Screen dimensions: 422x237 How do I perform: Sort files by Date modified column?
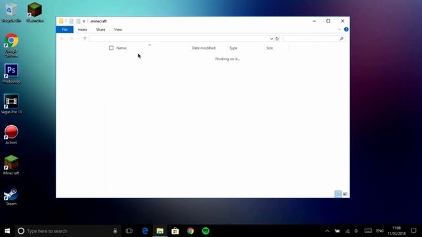point(204,48)
